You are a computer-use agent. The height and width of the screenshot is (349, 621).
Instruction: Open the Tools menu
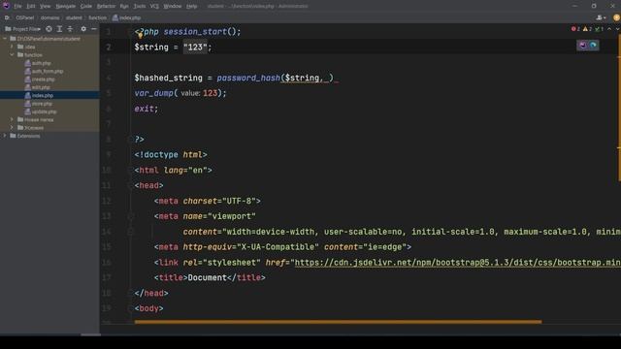(x=140, y=7)
